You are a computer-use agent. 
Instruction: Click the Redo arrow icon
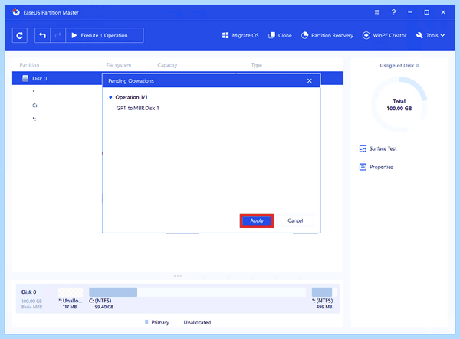(58, 35)
